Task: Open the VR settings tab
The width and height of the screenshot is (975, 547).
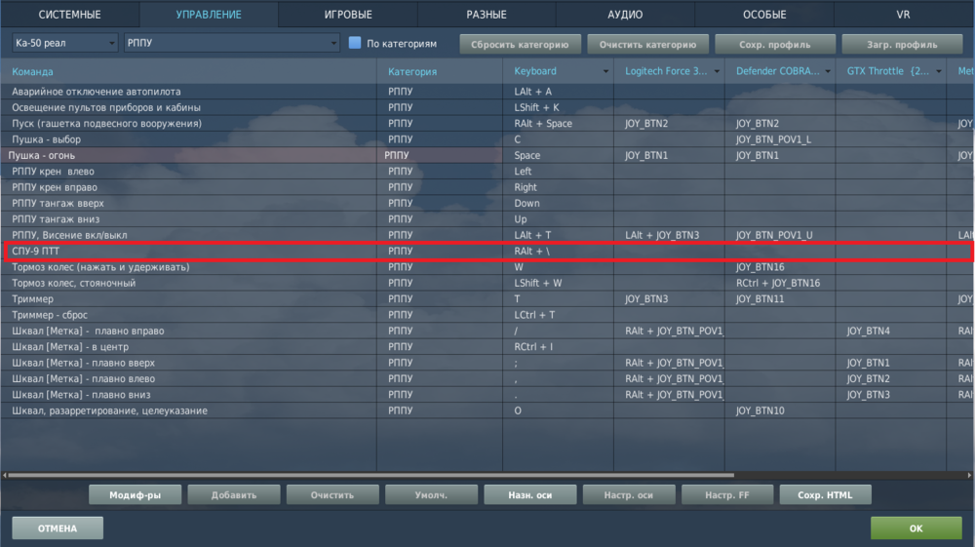Action: 903,15
